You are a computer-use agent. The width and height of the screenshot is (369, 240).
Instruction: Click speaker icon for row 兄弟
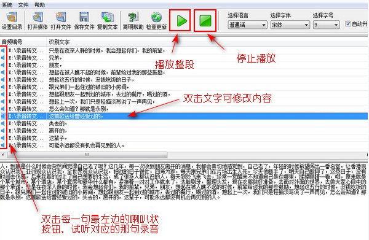coord(3,58)
